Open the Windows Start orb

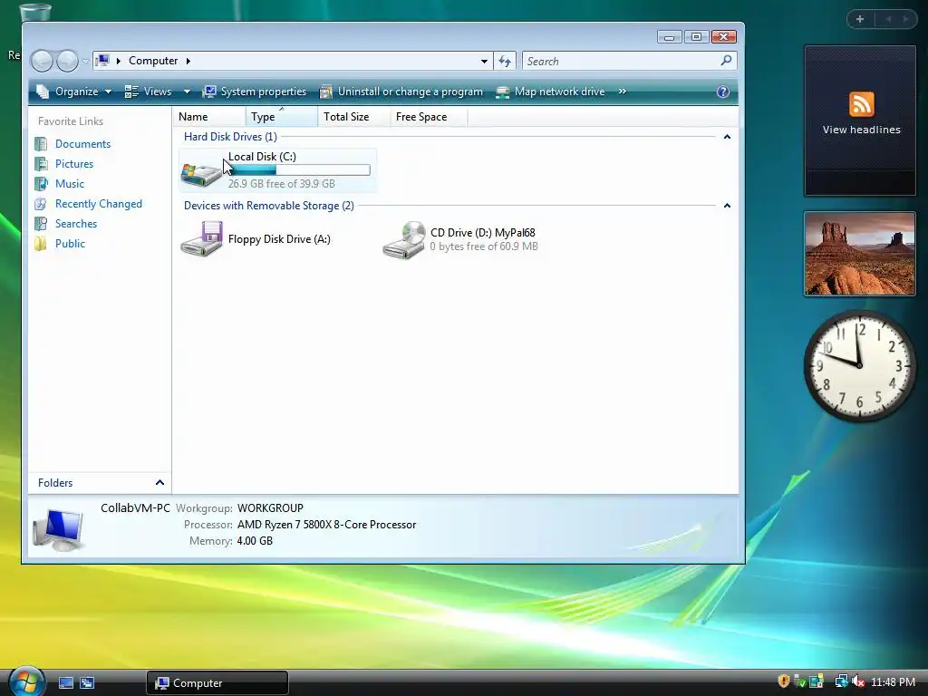point(26,681)
